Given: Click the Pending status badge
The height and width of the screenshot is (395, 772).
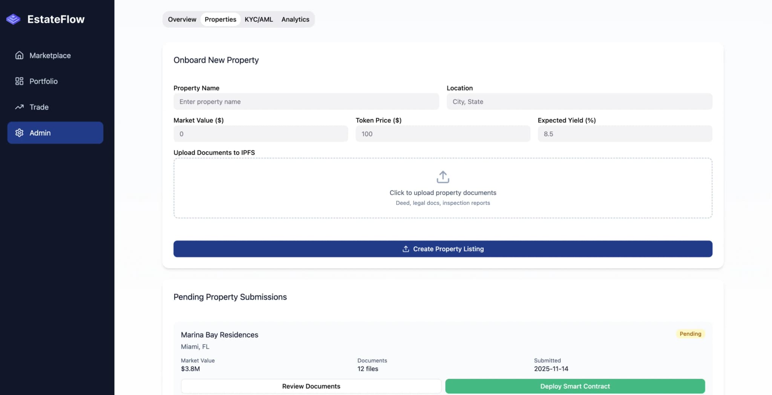Looking at the screenshot, I should coord(690,334).
